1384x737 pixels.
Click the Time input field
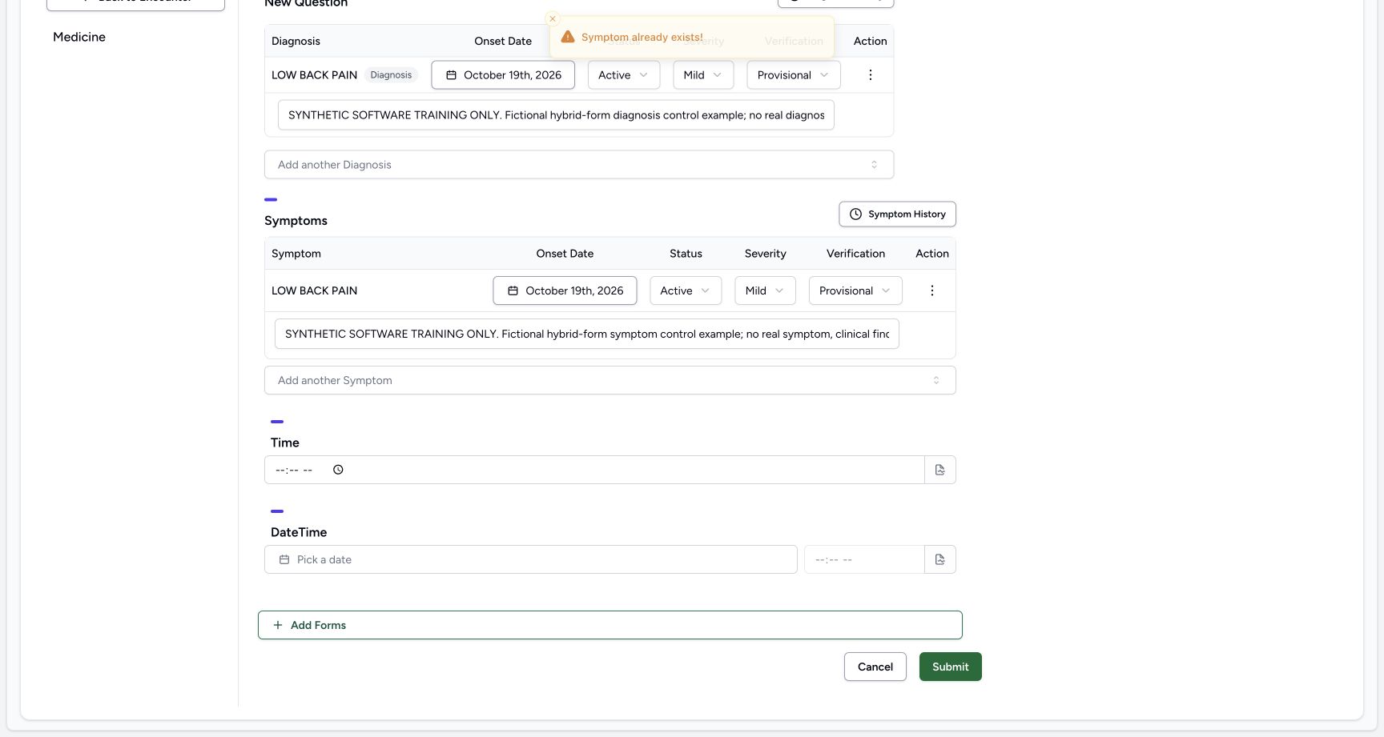pyautogui.click(x=594, y=470)
